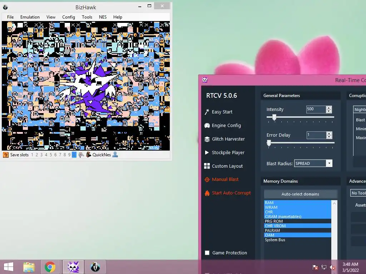This screenshot has height=274, width=366.
Task: Open File Explorer from the taskbar
Action: [29, 267]
